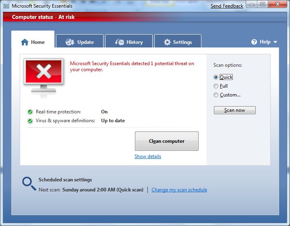
Task: Click green check beside Real-time protection
Action: pyautogui.click(x=30, y=112)
